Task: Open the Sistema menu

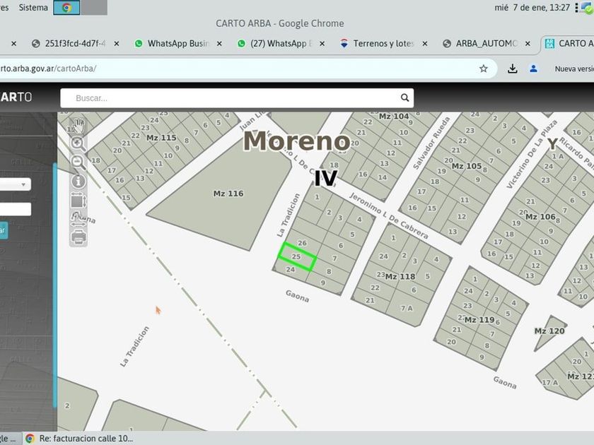Action: pos(33,8)
